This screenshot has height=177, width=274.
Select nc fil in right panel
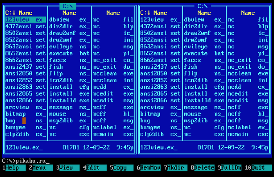248,20
